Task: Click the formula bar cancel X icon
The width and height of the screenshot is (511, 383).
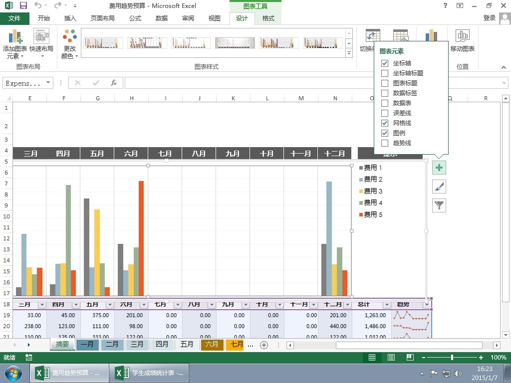Action: pyautogui.click(x=77, y=83)
